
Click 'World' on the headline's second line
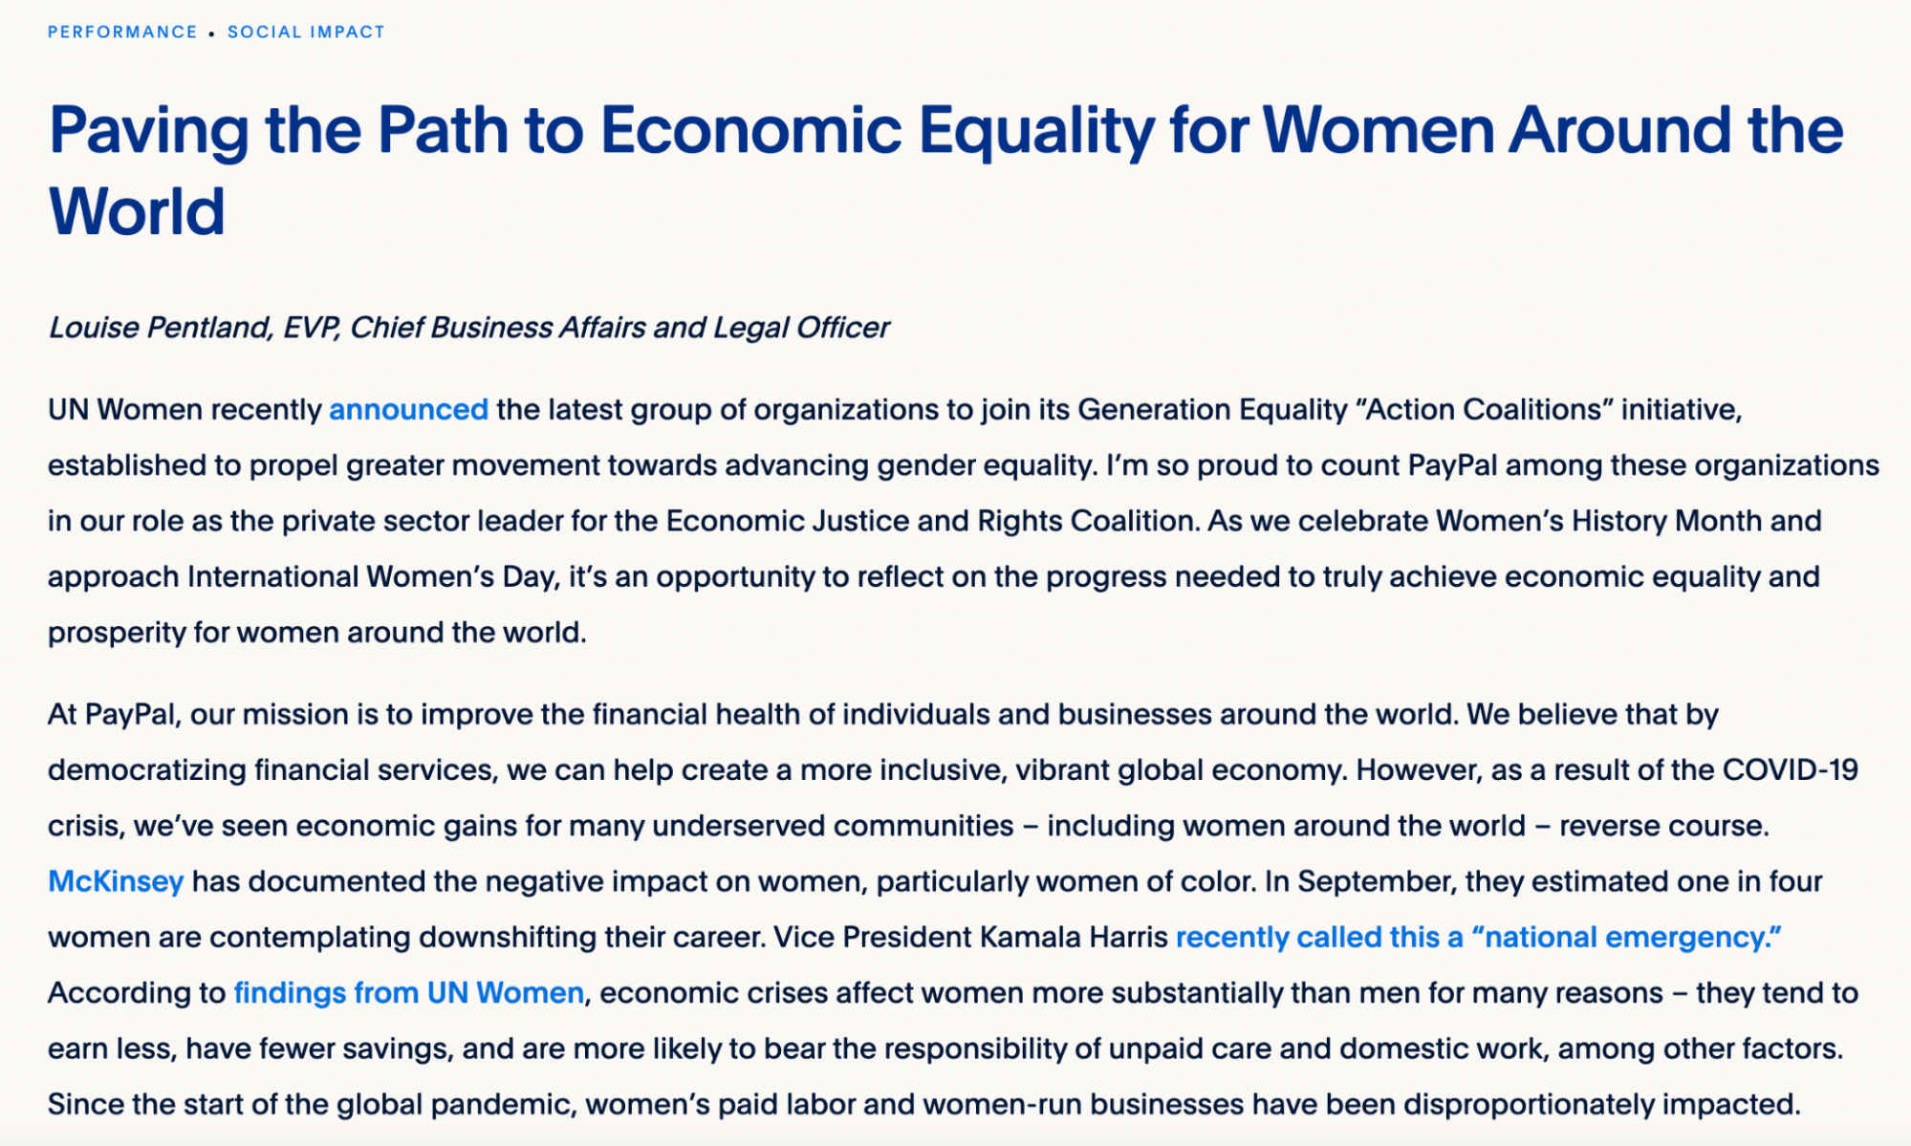(x=137, y=211)
